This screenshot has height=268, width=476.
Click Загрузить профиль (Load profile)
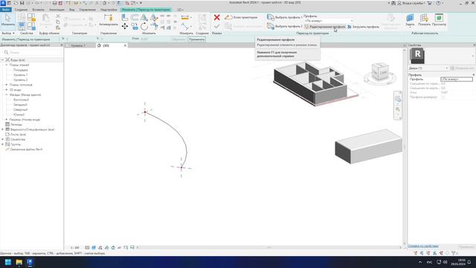[x=364, y=27]
